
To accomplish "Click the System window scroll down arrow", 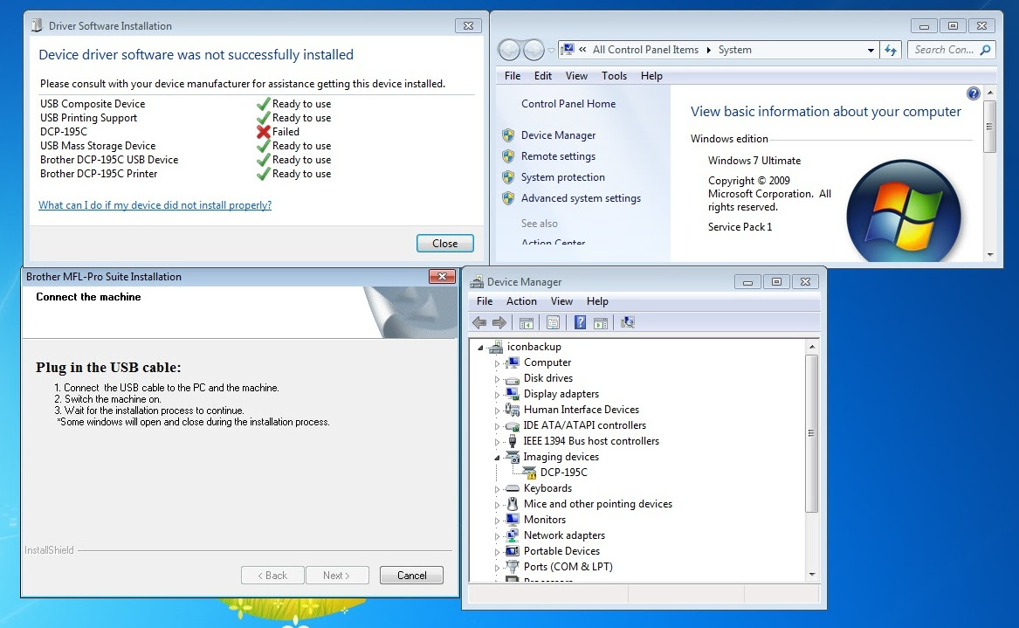I will click(990, 255).
